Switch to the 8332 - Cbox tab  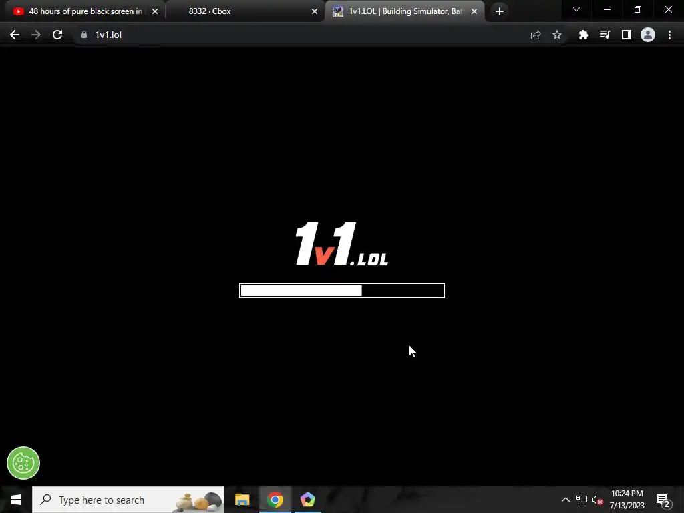(x=246, y=11)
